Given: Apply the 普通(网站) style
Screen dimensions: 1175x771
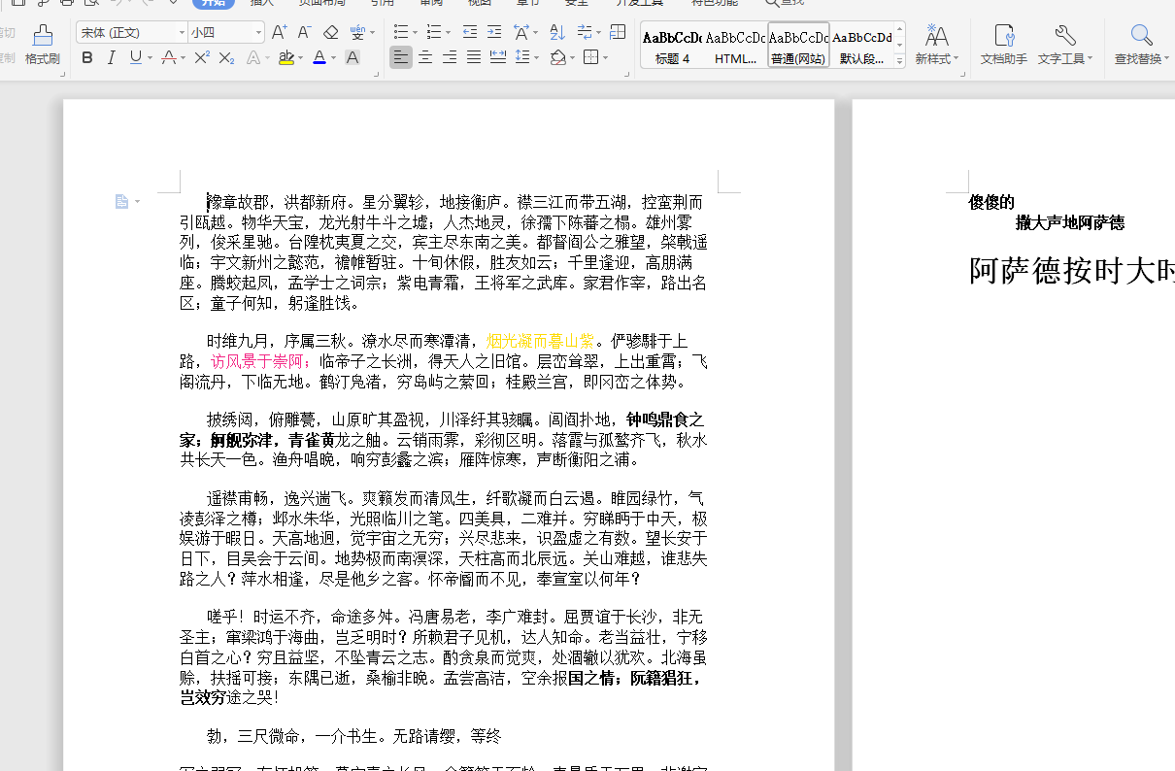Looking at the screenshot, I should point(798,46).
